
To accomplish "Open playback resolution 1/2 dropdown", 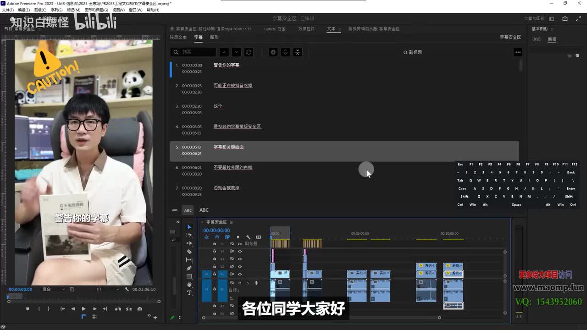I will coord(108,289).
